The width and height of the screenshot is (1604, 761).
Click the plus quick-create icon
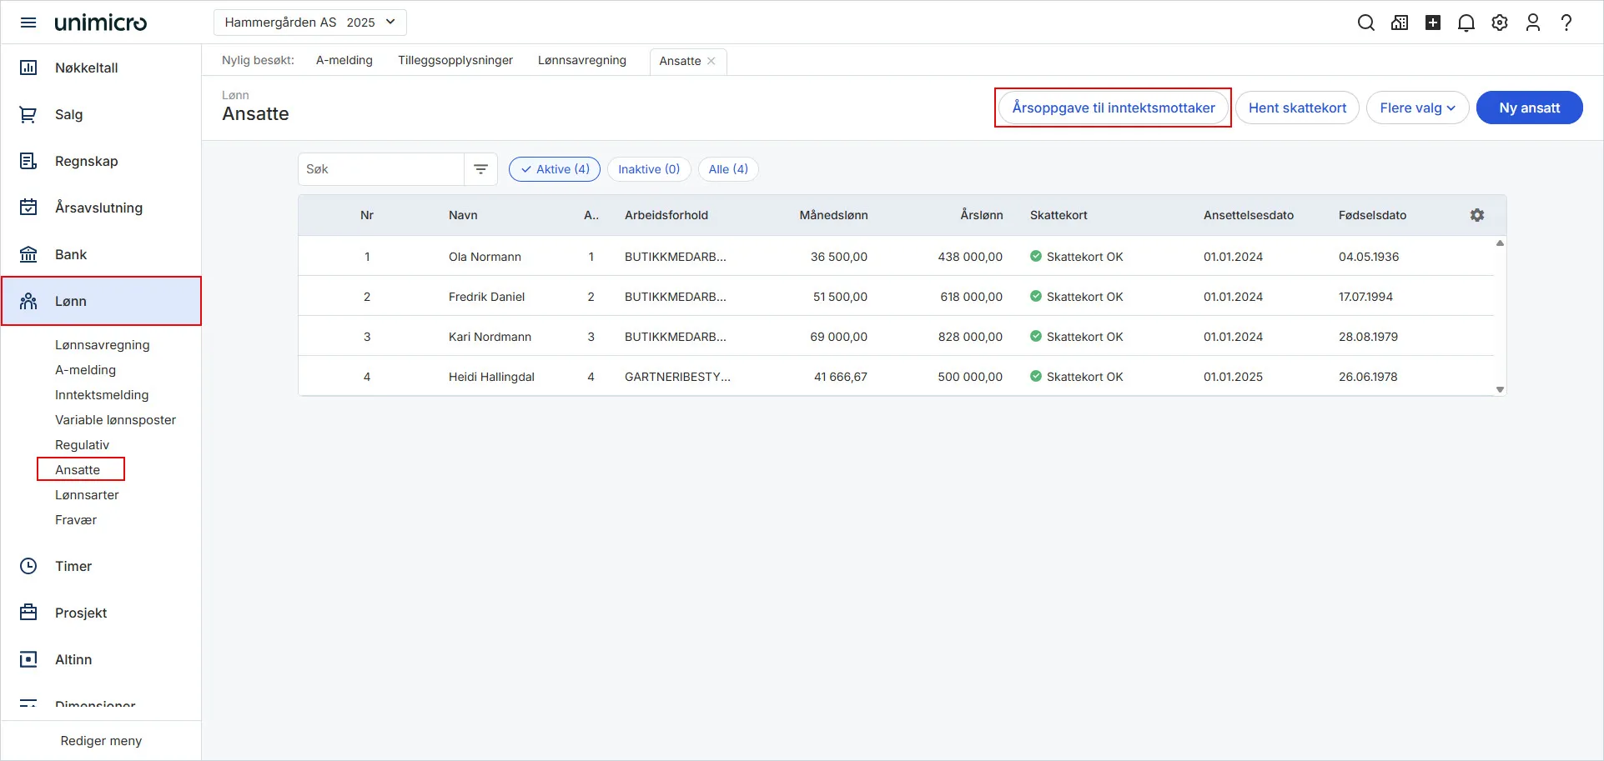(x=1432, y=23)
